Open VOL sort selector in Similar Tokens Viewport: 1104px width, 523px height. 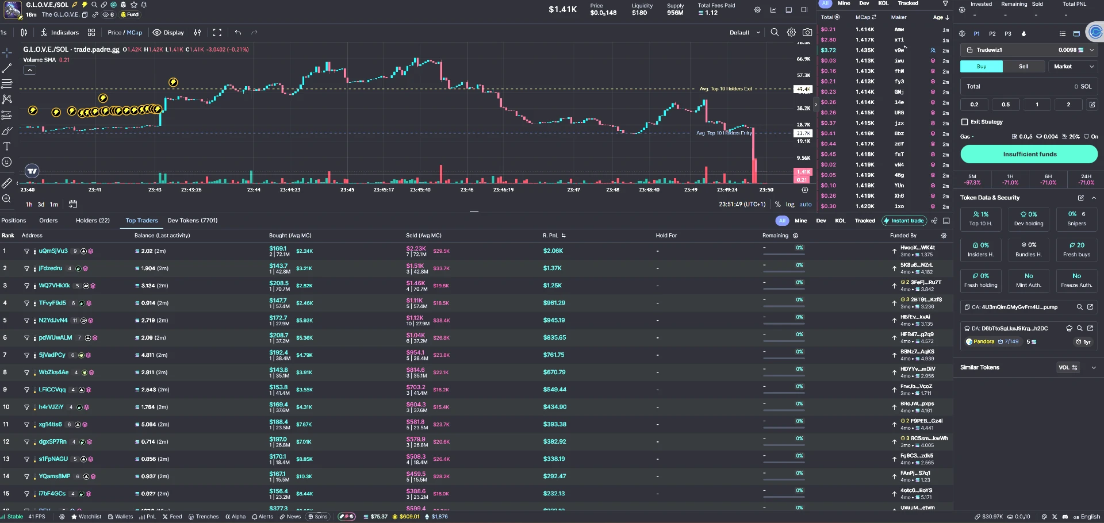[x=1068, y=368]
